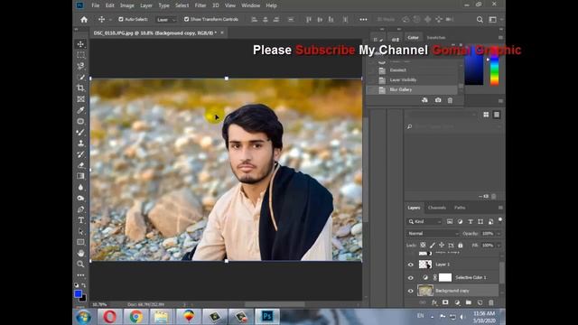
Task: Delete the layer via Layers trash icon
Action: [491, 302]
